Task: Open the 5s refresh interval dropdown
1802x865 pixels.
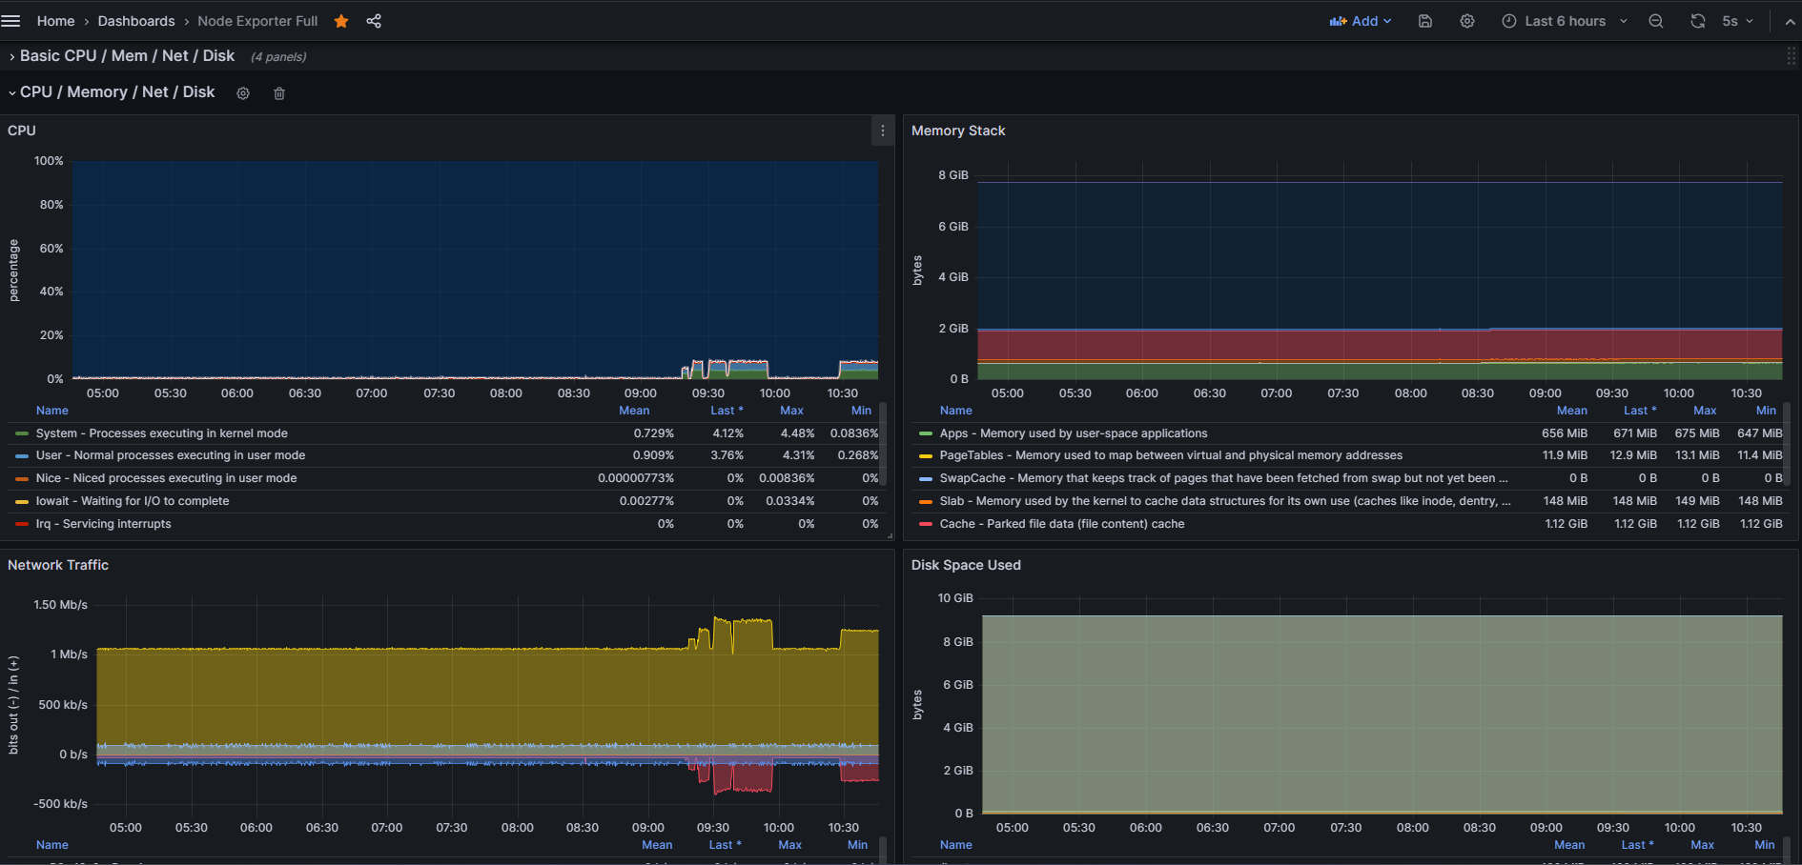Action: (1738, 21)
